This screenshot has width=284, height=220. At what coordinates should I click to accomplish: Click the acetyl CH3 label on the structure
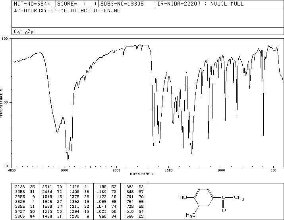coord(239,197)
